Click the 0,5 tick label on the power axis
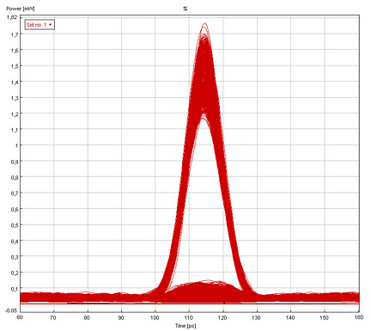Viewport: 371px width, 331px height. click(15, 225)
